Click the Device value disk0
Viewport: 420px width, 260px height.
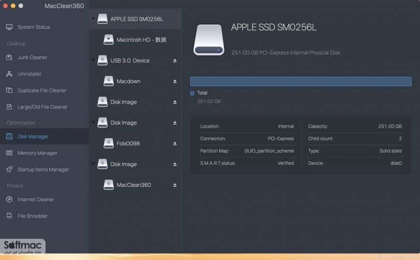click(396, 163)
